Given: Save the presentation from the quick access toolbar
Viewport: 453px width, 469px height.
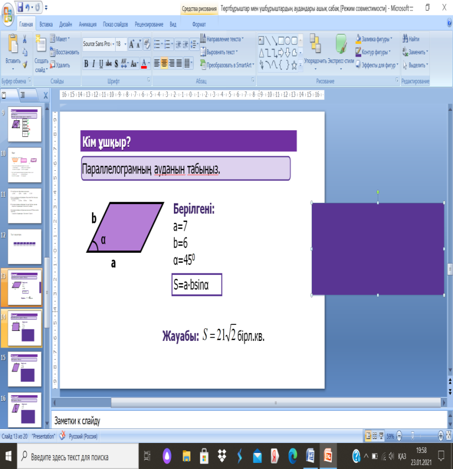Looking at the screenshot, I should click(20, 7).
